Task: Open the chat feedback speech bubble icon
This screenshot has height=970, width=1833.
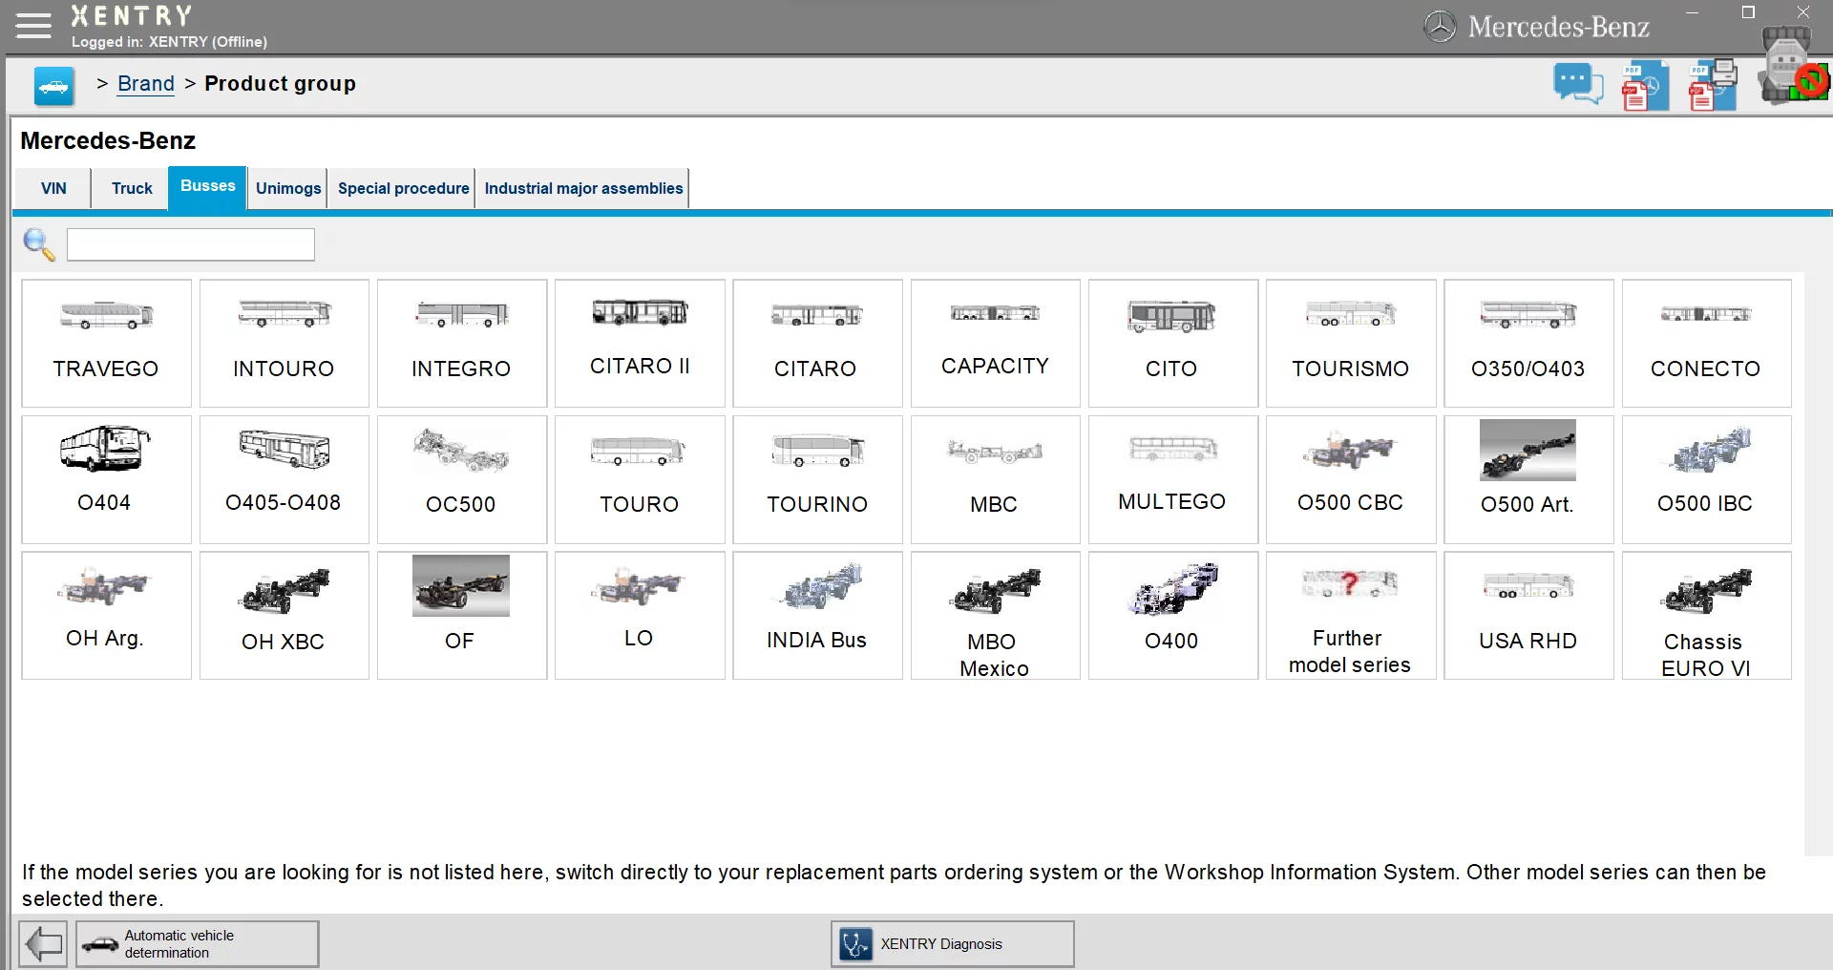Action: click(x=1577, y=84)
